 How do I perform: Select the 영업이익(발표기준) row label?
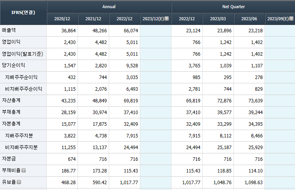coord(23,54)
